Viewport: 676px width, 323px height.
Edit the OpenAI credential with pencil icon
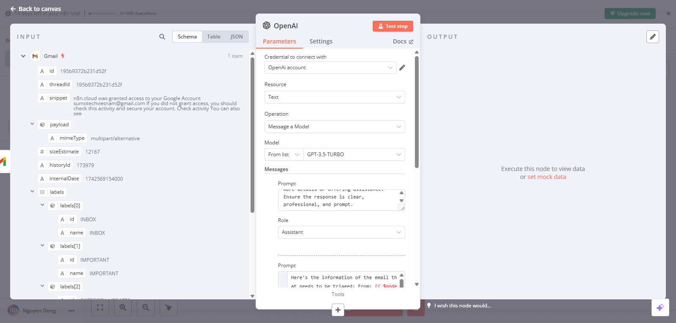point(402,68)
